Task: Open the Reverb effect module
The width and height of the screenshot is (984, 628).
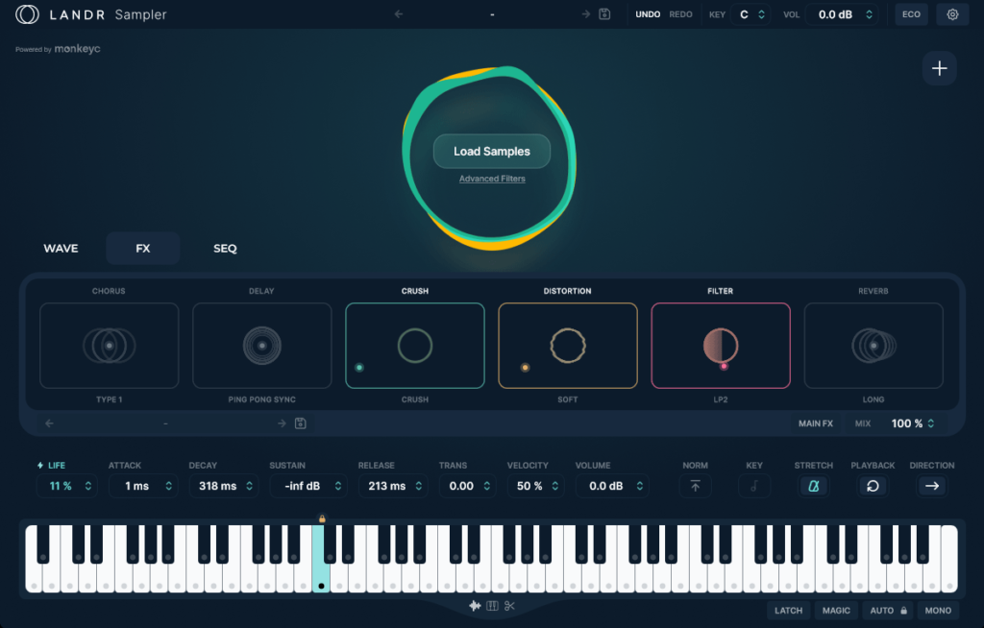Action: coord(873,346)
